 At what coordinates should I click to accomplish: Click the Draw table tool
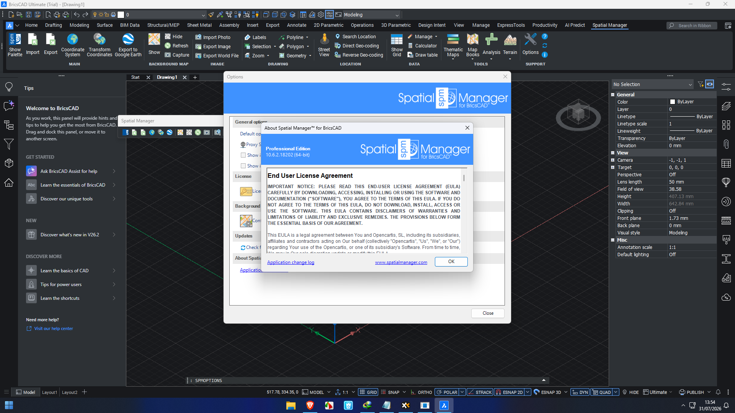tap(422, 55)
